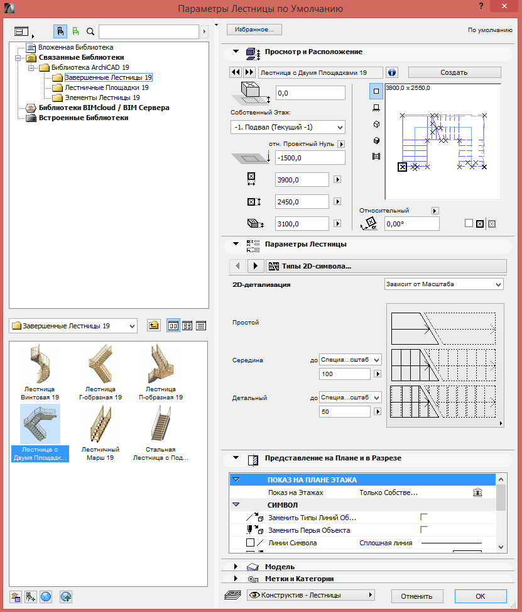Go up one folder level
This screenshot has height=612, width=522.
pos(154,325)
